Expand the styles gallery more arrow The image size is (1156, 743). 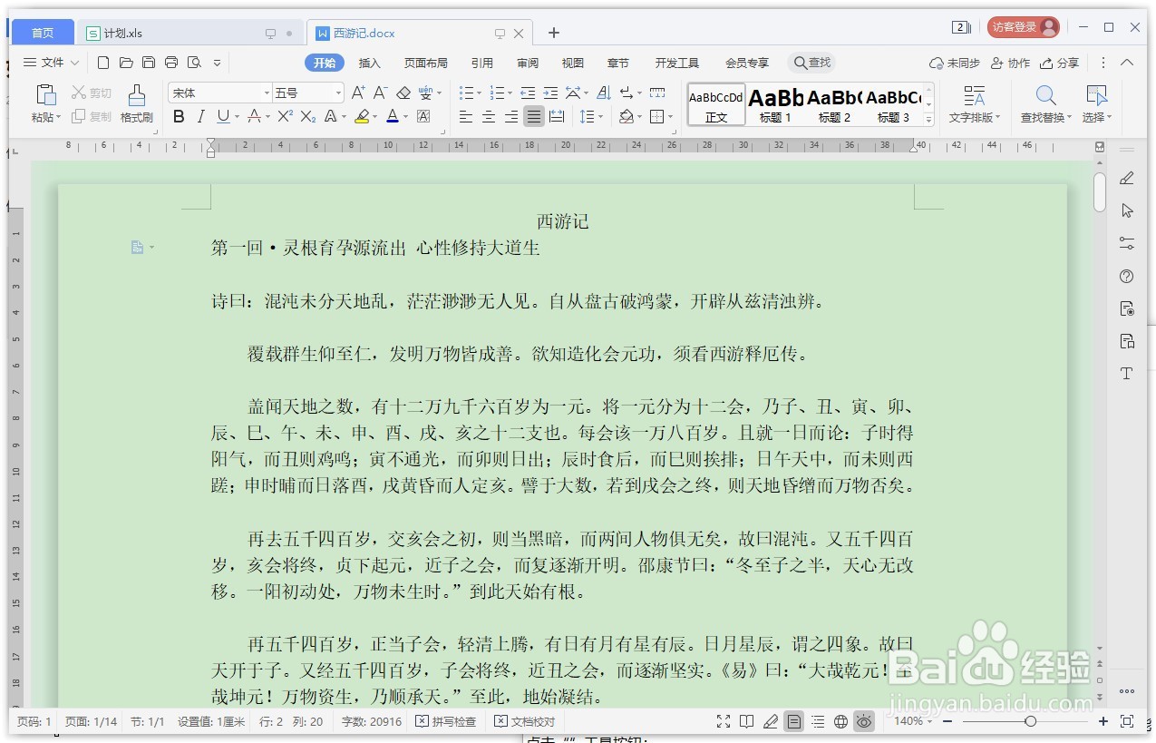pyautogui.click(x=928, y=119)
